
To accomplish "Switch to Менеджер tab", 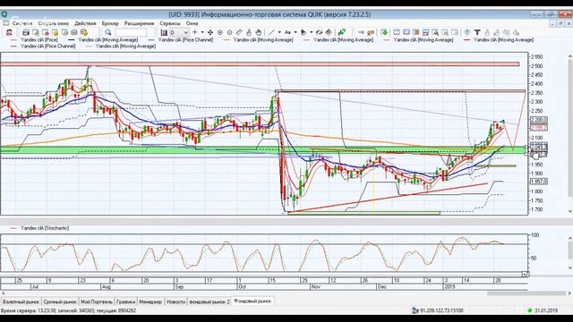I will pos(150,301).
